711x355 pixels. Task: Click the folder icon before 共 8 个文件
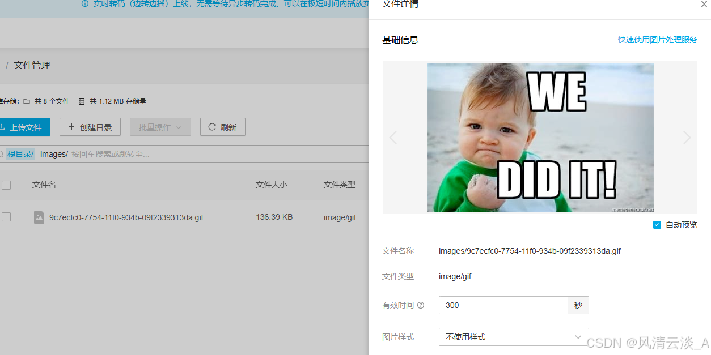click(27, 101)
